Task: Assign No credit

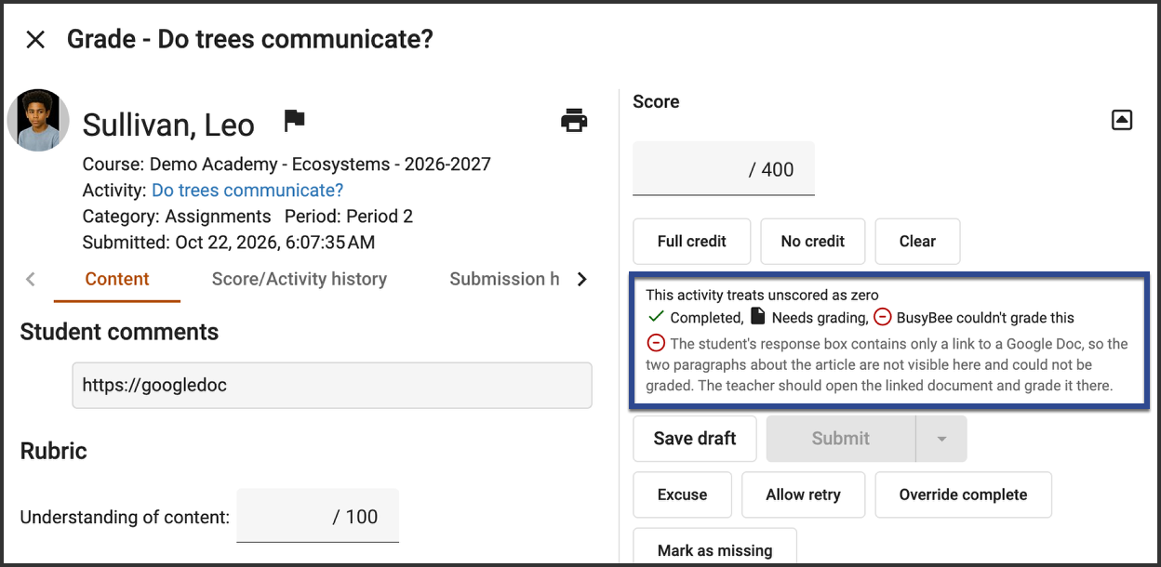Action: [x=813, y=242]
